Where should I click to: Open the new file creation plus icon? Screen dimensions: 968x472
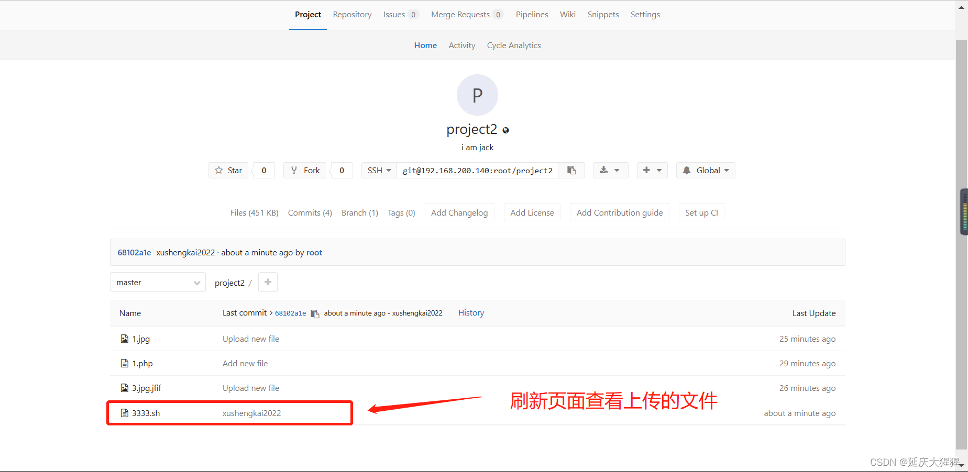(268, 282)
